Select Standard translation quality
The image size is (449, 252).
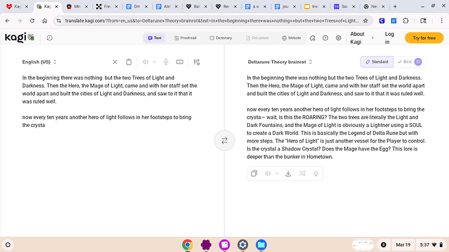click(377, 62)
